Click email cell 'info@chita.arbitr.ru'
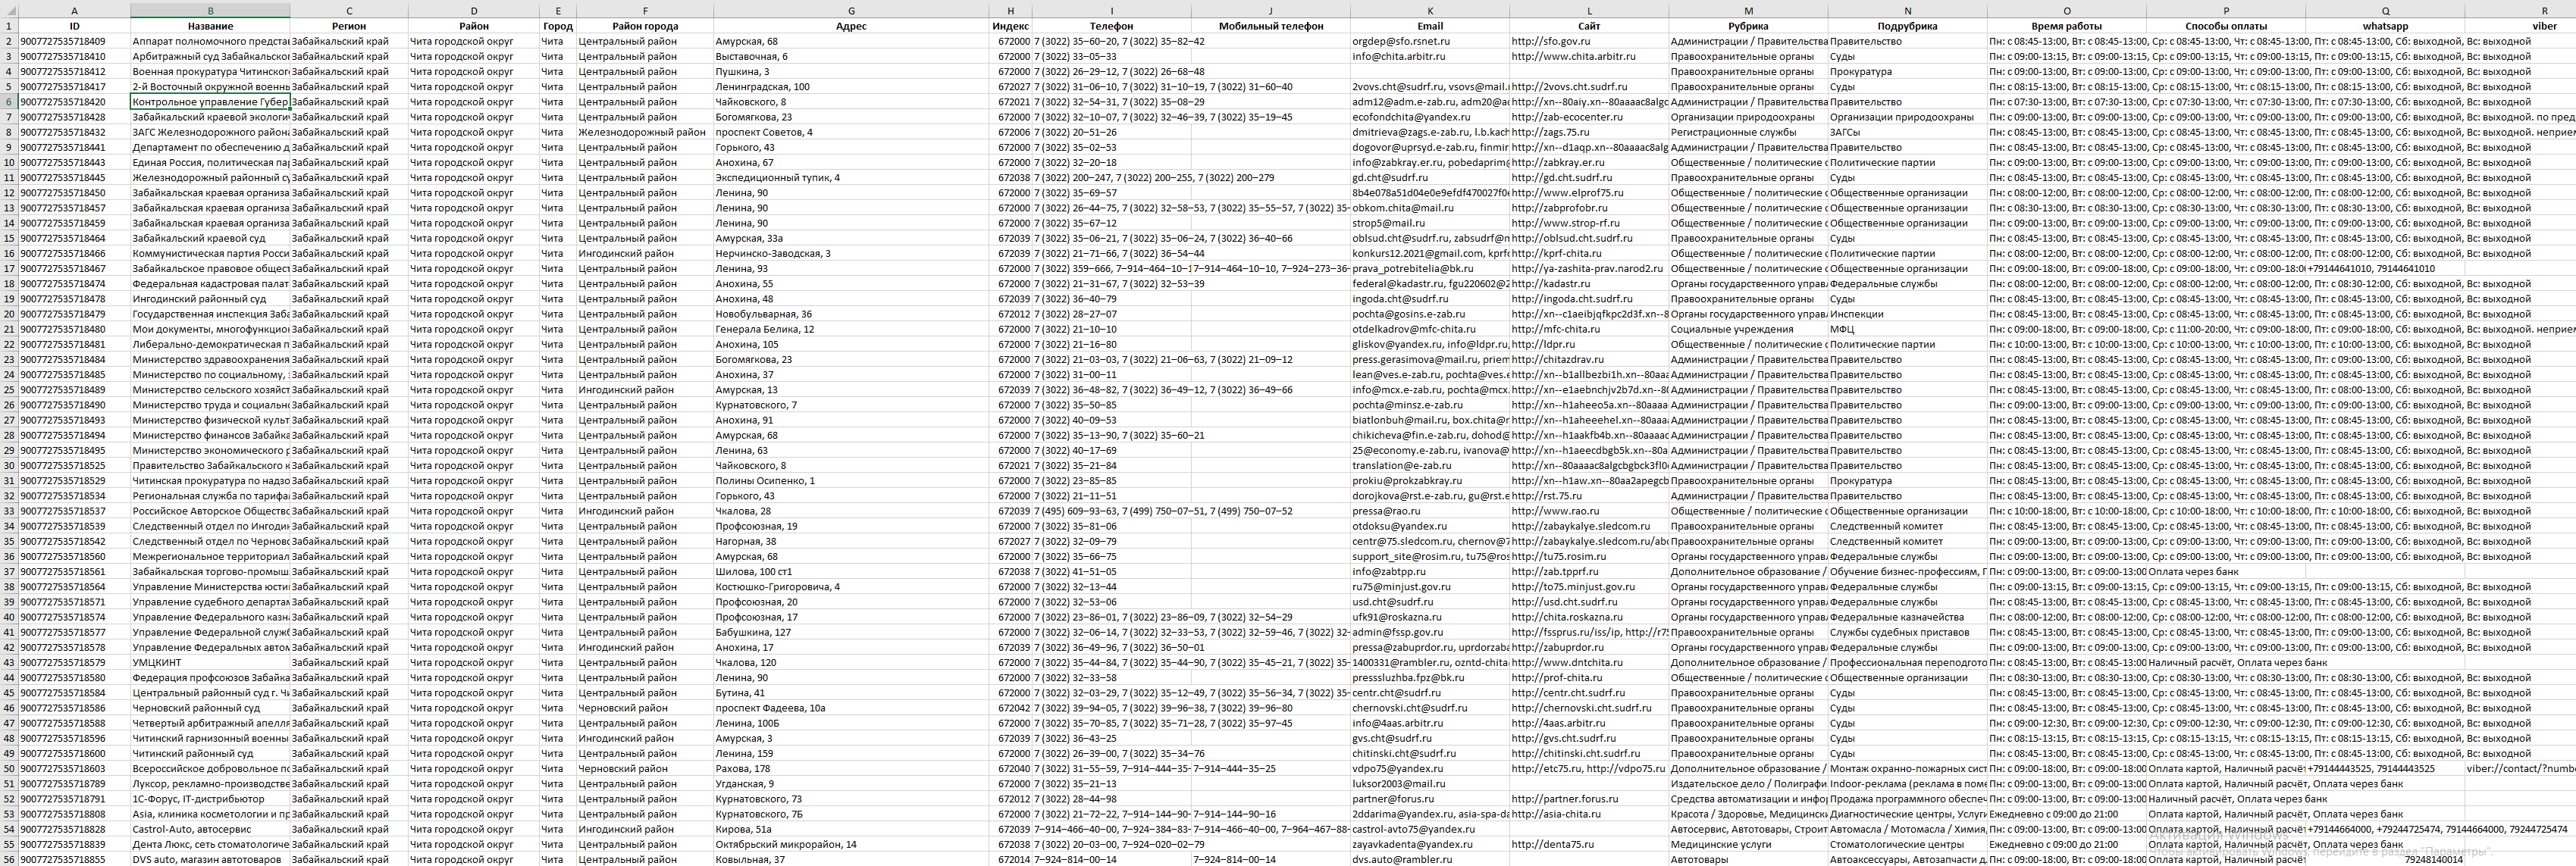The width and height of the screenshot is (2576, 866). coord(1430,57)
